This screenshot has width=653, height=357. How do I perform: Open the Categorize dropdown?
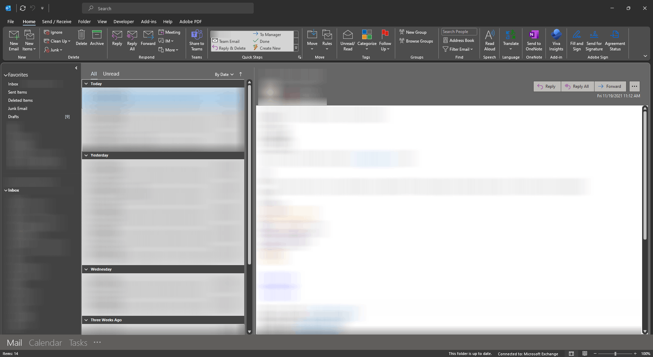[x=367, y=40]
